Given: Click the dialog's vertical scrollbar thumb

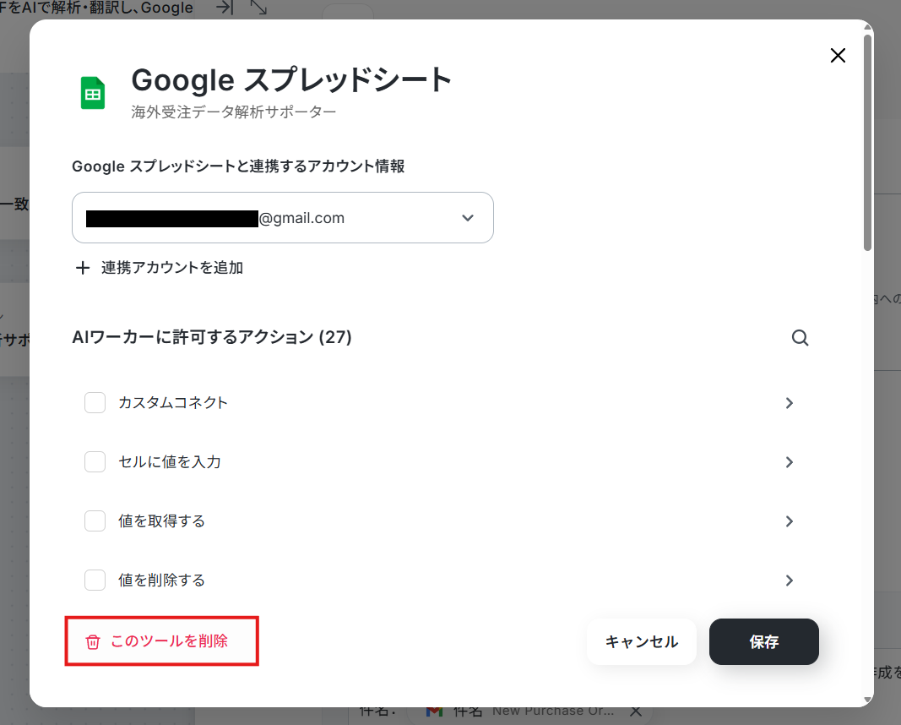Looking at the screenshot, I should (x=868, y=143).
